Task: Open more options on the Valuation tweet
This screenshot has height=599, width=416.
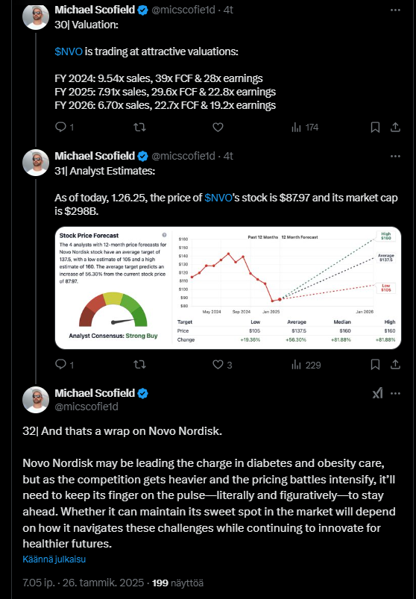Action: pyautogui.click(x=395, y=10)
